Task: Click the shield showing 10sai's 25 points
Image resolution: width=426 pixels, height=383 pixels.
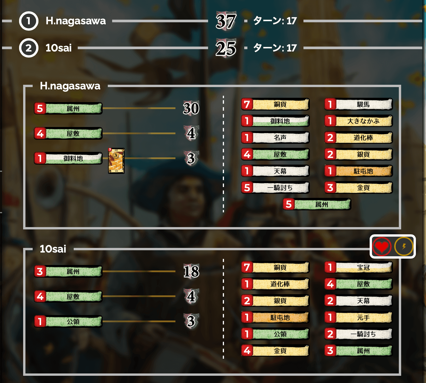Action: tap(225, 47)
